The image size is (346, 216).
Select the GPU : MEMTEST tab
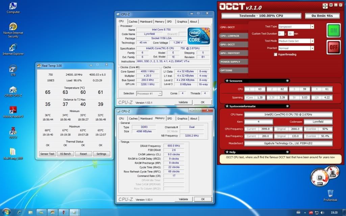[x=233, y=53]
